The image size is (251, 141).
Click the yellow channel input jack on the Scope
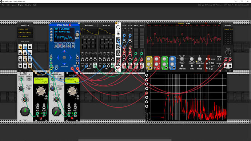(151, 68)
